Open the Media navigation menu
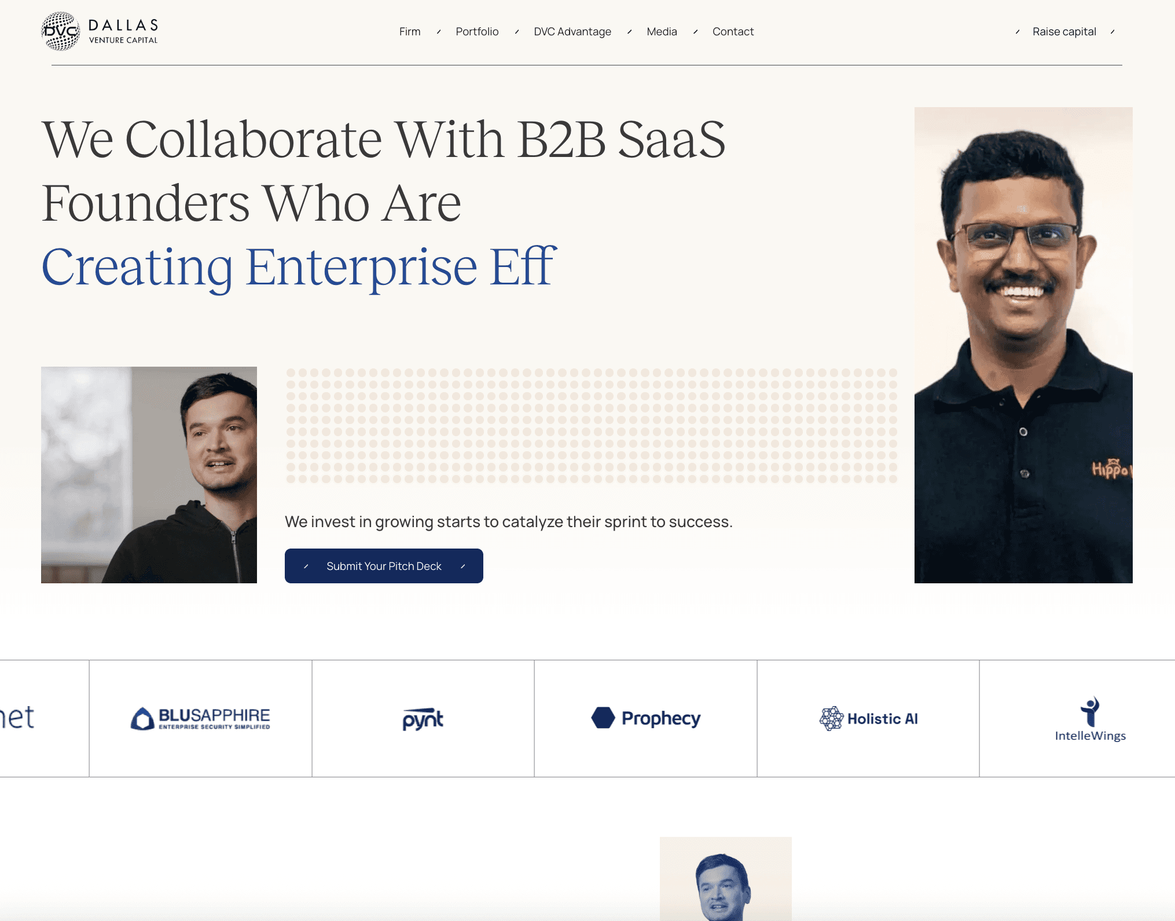Viewport: 1175px width, 921px height. point(662,32)
